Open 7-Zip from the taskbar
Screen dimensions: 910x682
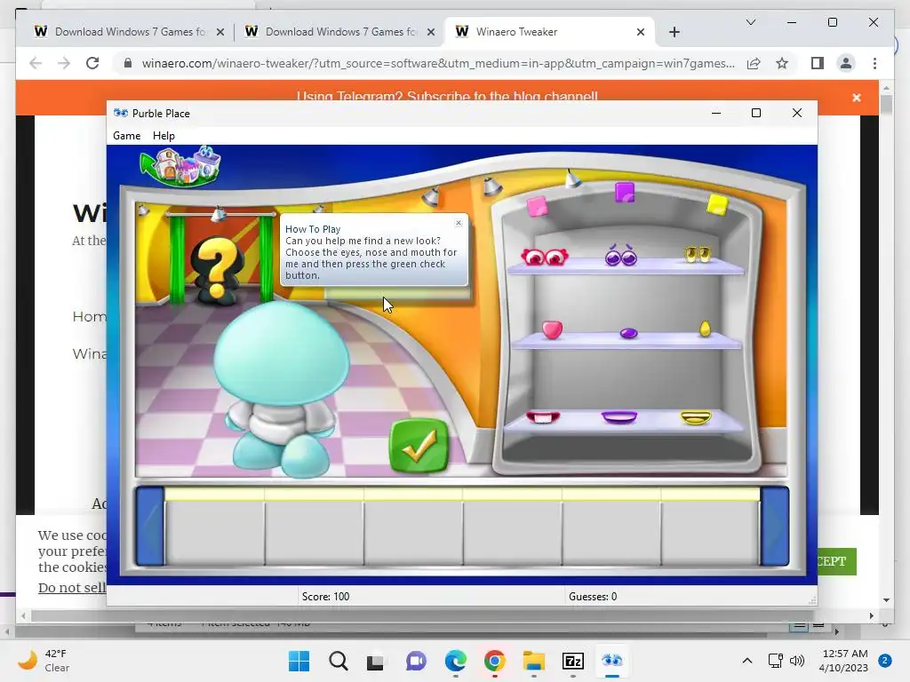point(573,661)
